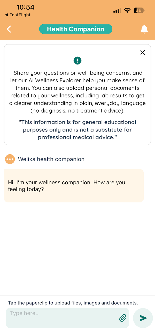Tap the Welixa health companion name label
The image size is (155, 336).
(x=51, y=159)
